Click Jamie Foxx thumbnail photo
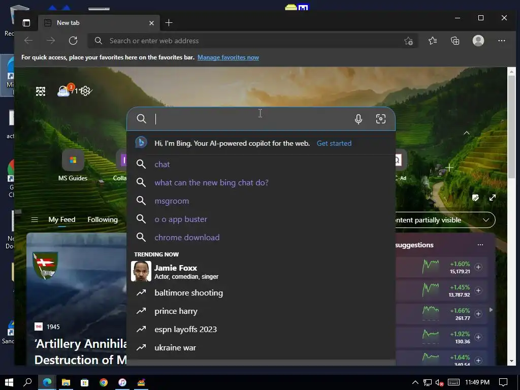The image size is (520, 390). [141, 271]
